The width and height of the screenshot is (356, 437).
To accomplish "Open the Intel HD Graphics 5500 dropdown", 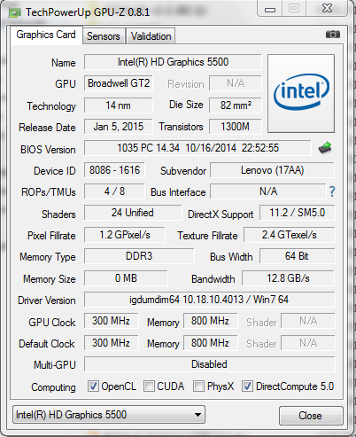I will click(109, 415).
